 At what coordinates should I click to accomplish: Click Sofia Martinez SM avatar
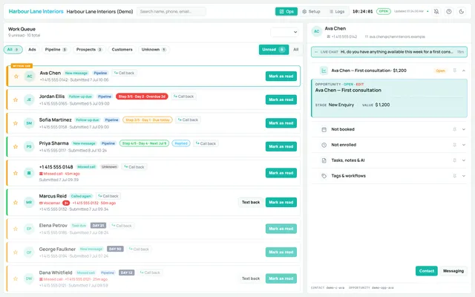click(x=29, y=123)
